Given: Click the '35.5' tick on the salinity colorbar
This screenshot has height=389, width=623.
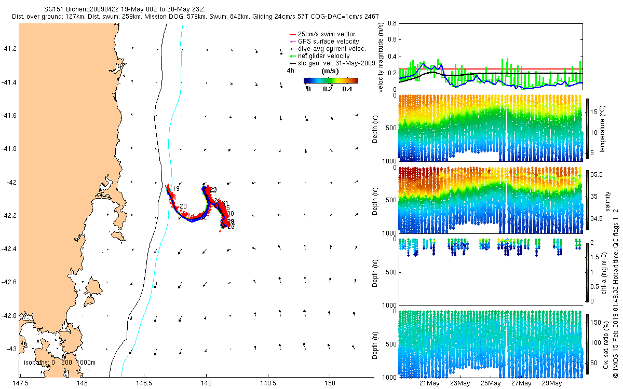Looking at the screenshot, I should [x=597, y=175].
